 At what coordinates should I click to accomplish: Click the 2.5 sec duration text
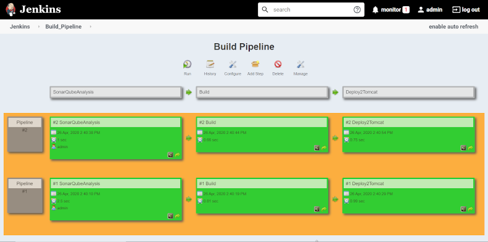pyautogui.click(x=64, y=201)
